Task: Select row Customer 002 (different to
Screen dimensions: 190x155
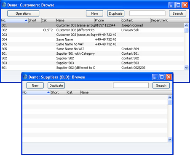Action: 92,30
